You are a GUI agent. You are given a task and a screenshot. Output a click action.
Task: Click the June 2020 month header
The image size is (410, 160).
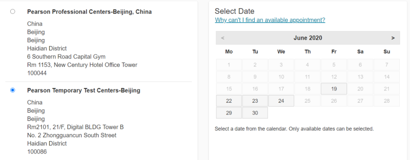tap(307, 38)
